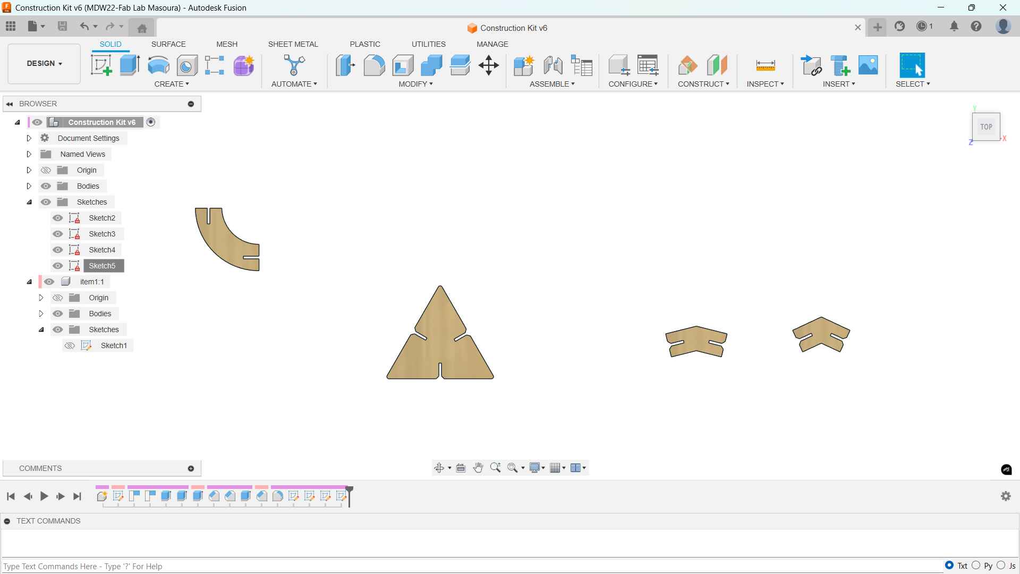Click the Combine tool icon

[x=431, y=65]
